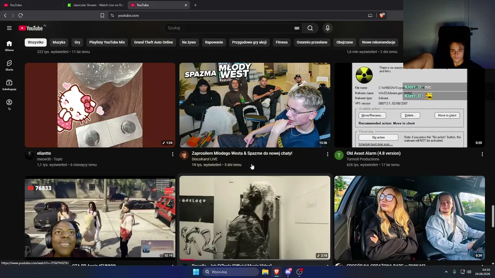The image size is (495, 278).
Task: Close the active YouTube tab
Action: pyautogui.click(x=186, y=5)
